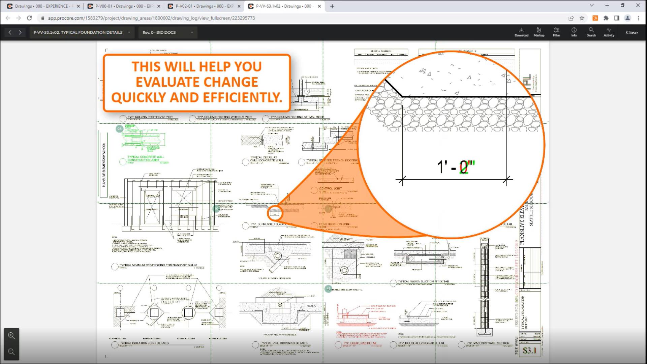
Task: Go to next drawing arrow
Action: 20,32
